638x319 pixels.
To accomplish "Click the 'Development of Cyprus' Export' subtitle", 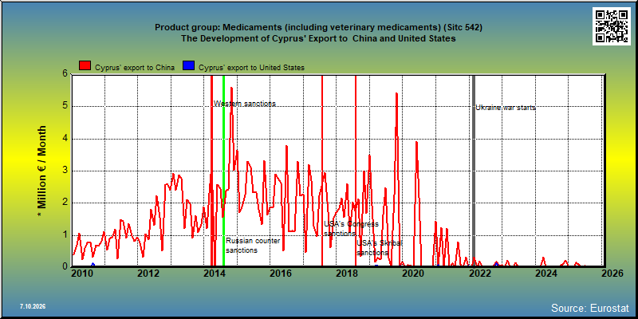I will tap(318, 38).
